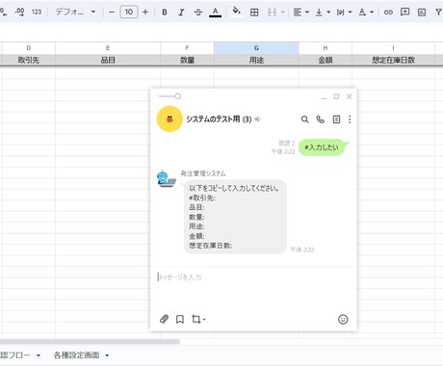Screen dimensions: 443x366
Task: Click the filter icon in toolbar
Action: tap(438, 13)
